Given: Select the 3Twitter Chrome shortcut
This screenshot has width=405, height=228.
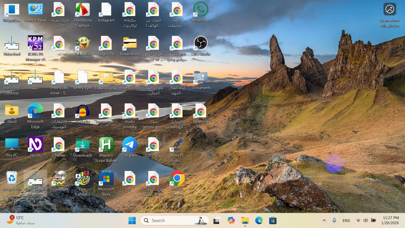Looking at the screenshot, I should (x=59, y=148).
